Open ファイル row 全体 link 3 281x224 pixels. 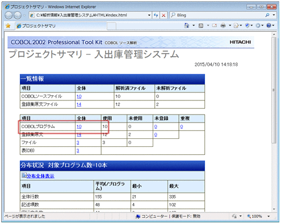point(78,142)
